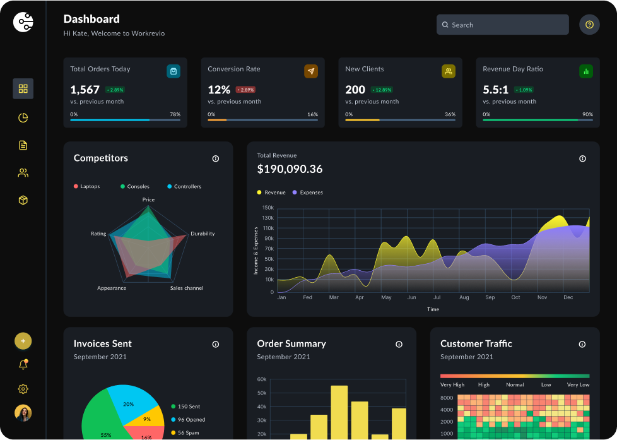Toggle the Expenses legend in revenue chart
617x440 pixels.
coord(307,193)
